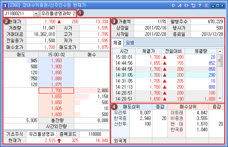Click the screen link icon in title bar
The width and height of the screenshot is (228, 147).
point(186,6)
